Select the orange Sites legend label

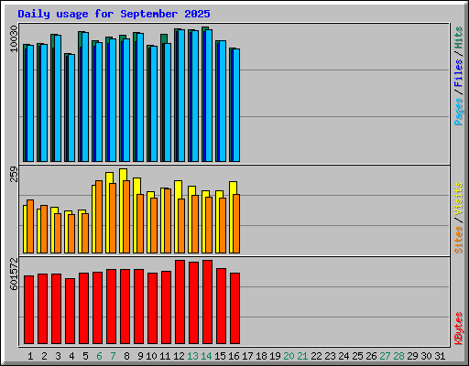click(458, 240)
